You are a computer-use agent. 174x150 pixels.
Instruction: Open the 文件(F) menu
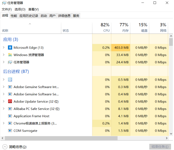click(x=7, y=9)
